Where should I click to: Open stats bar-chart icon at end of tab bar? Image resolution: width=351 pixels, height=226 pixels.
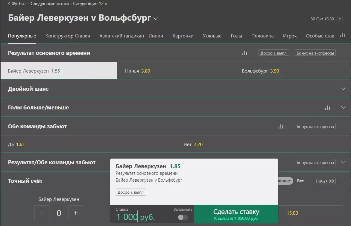pos(342,35)
